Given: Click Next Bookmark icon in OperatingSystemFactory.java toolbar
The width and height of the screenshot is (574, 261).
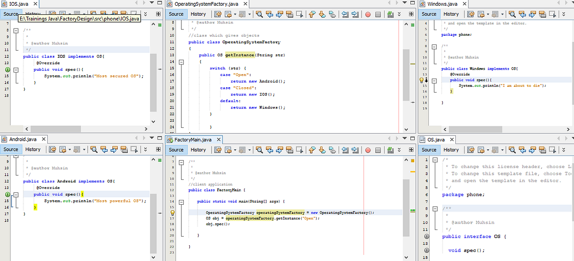Looking at the screenshot, I should tap(322, 14).
